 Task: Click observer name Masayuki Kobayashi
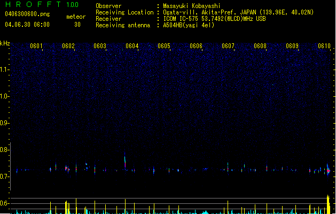pyautogui.click(x=192, y=6)
